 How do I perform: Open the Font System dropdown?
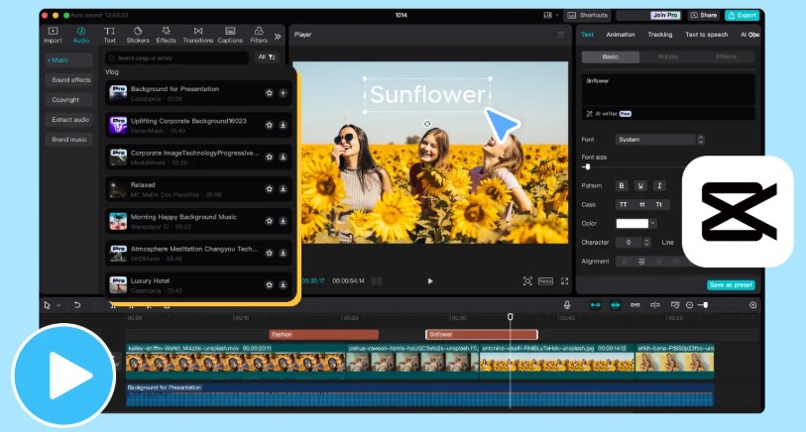point(659,140)
